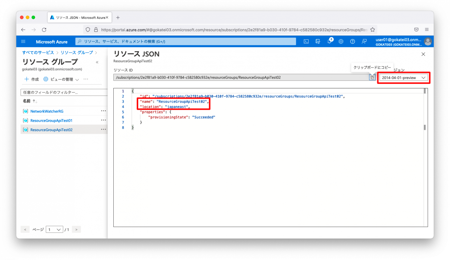Open the help question mark icon
Image resolution: width=450 pixels, height=260 pixels.
(352, 41)
